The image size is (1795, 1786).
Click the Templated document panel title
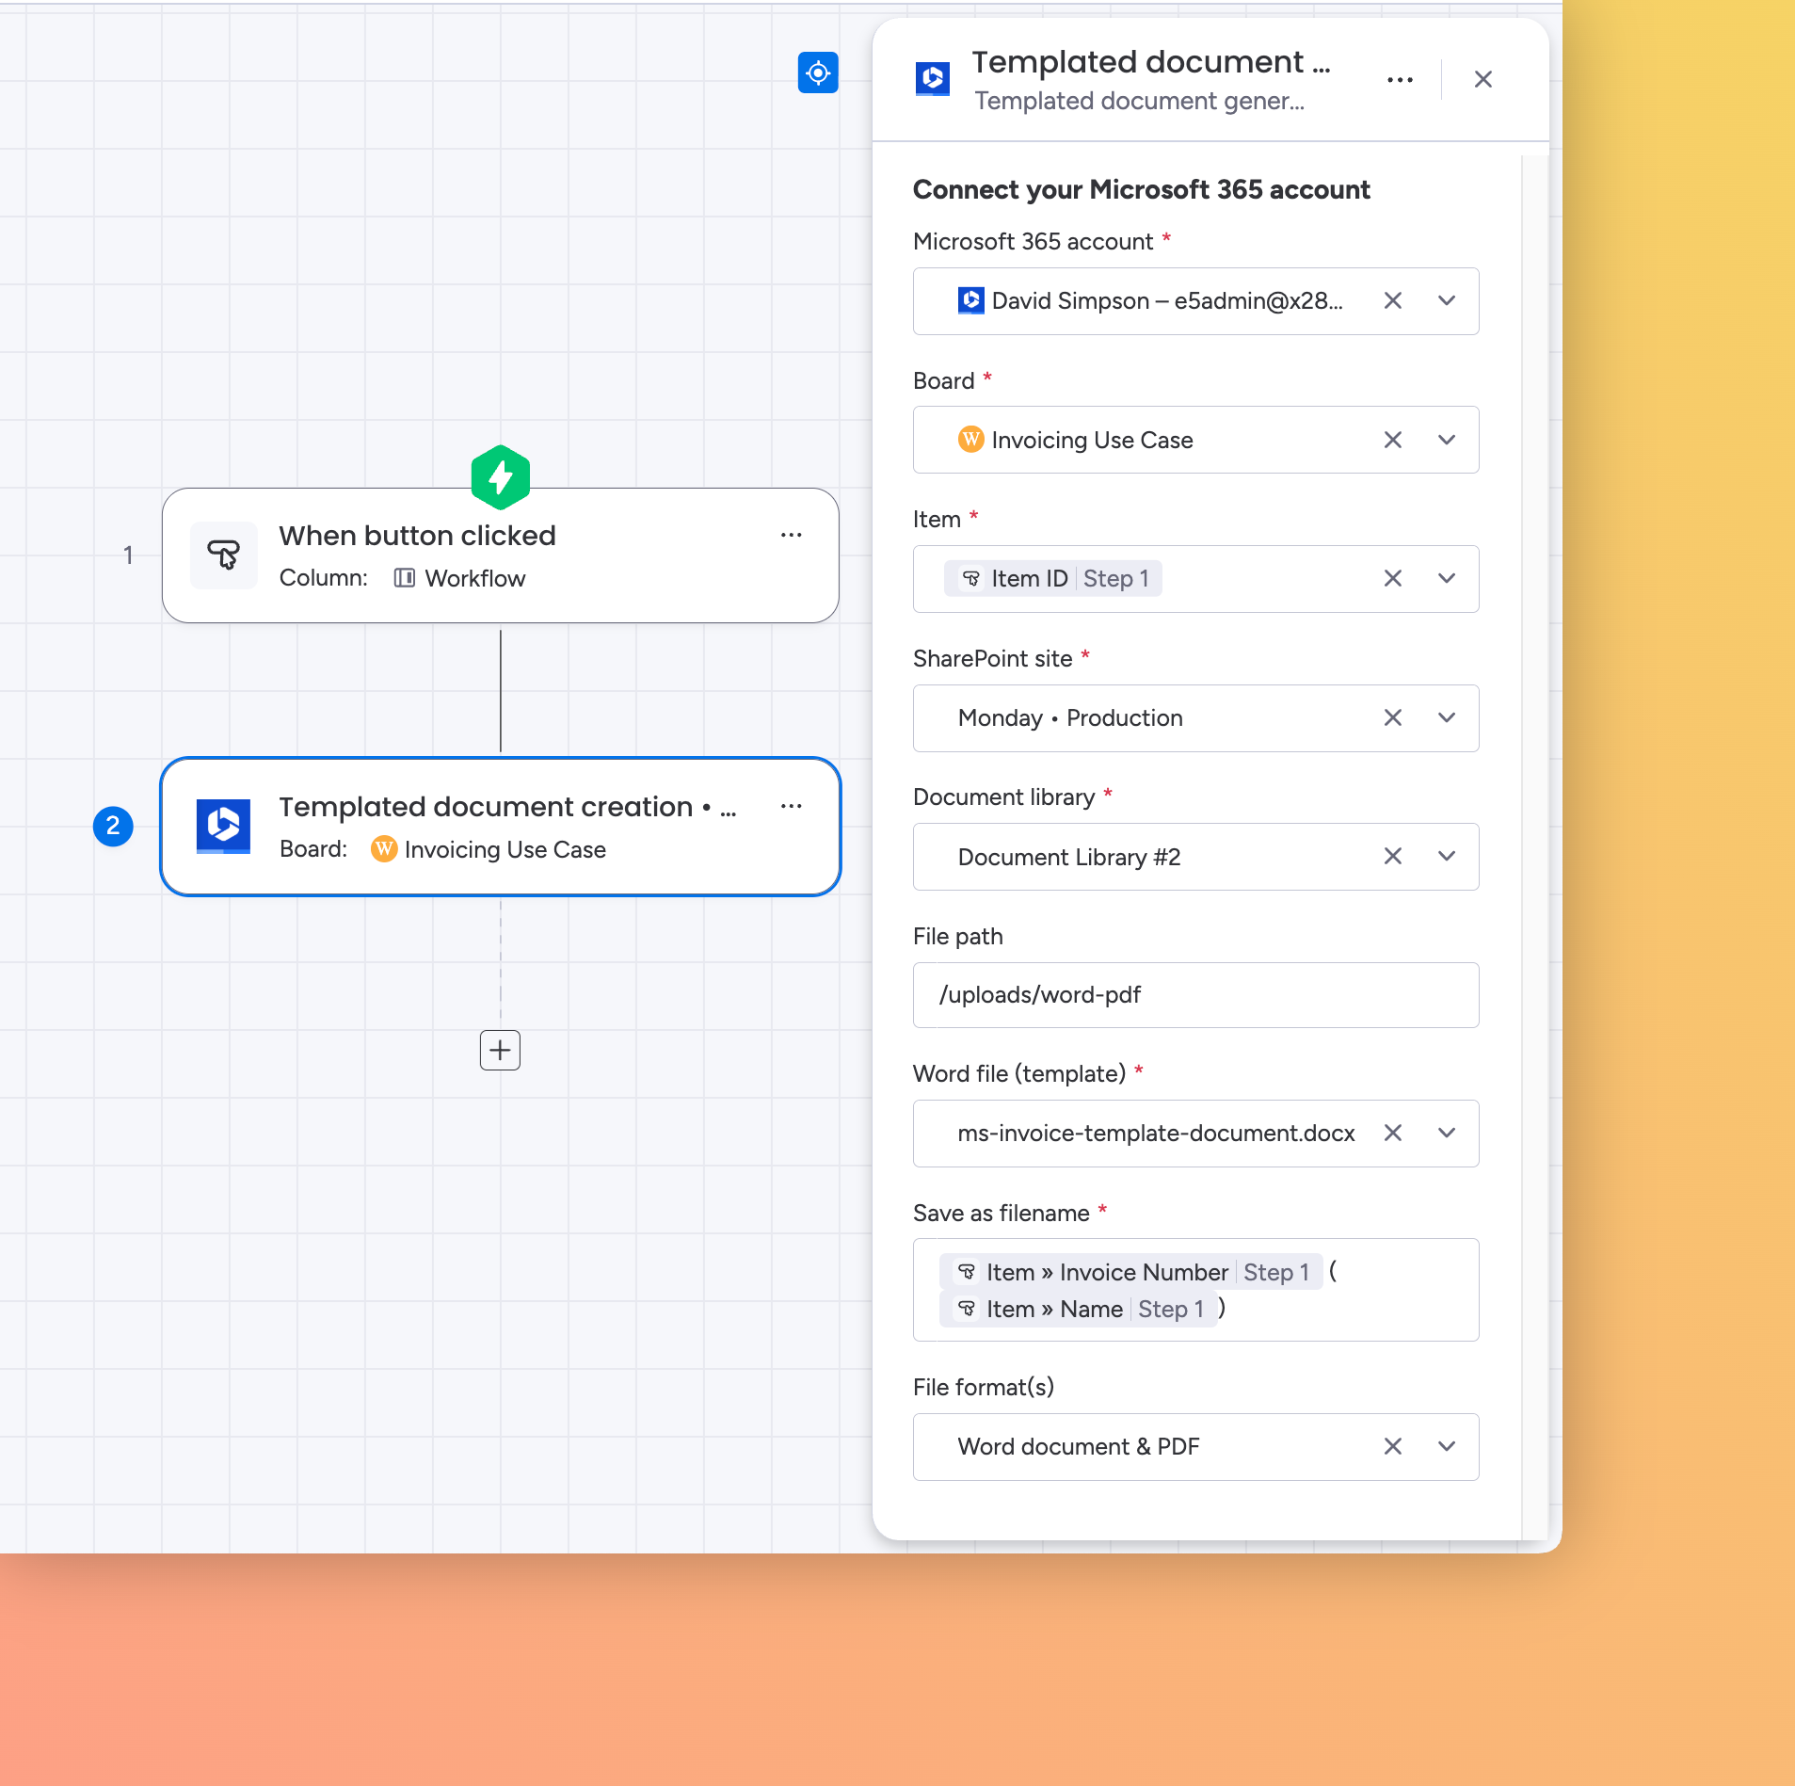point(1151,62)
